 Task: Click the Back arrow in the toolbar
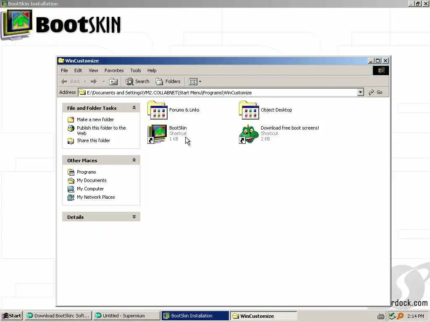click(64, 81)
